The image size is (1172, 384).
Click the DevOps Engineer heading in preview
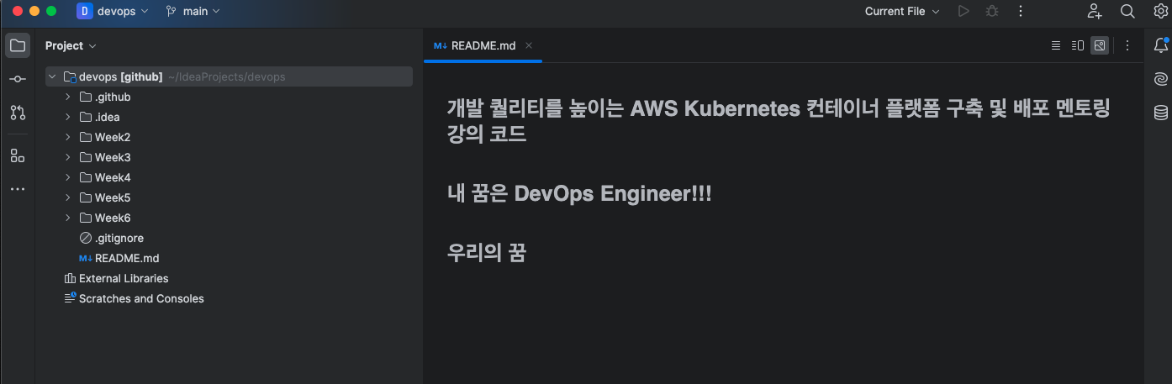(x=579, y=193)
